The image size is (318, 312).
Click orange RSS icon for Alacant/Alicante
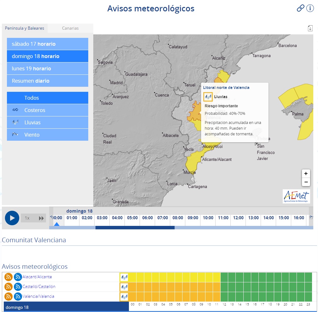tap(9, 277)
